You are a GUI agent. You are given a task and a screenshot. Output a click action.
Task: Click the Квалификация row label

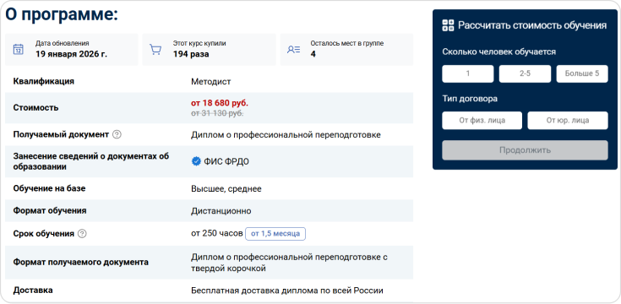coord(44,82)
